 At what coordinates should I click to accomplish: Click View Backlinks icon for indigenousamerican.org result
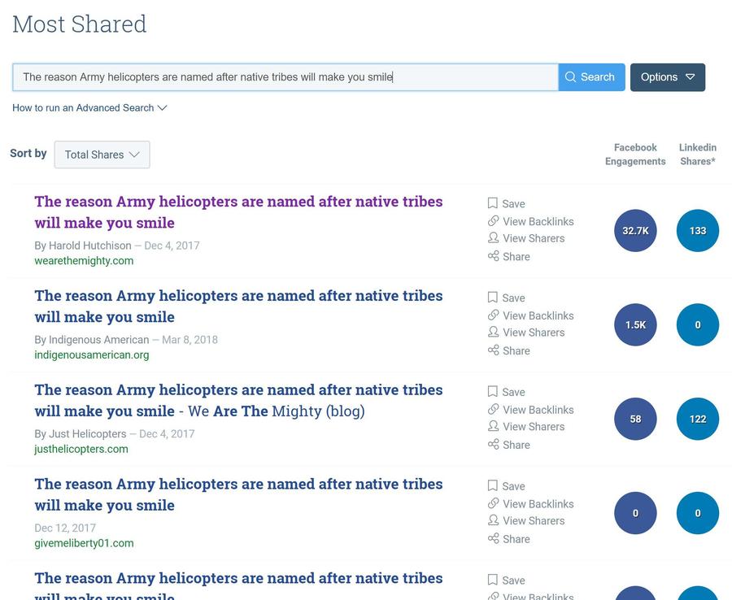(x=493, y=315)
